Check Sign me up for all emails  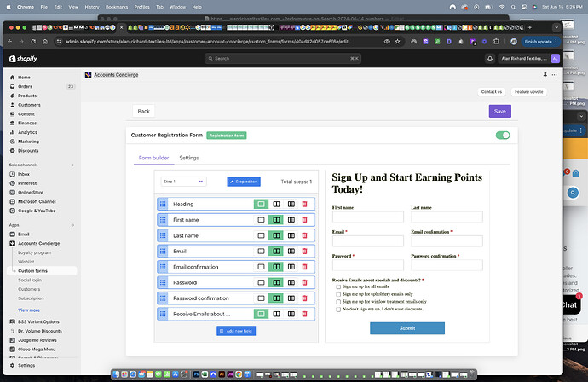[x=338, y=286]
